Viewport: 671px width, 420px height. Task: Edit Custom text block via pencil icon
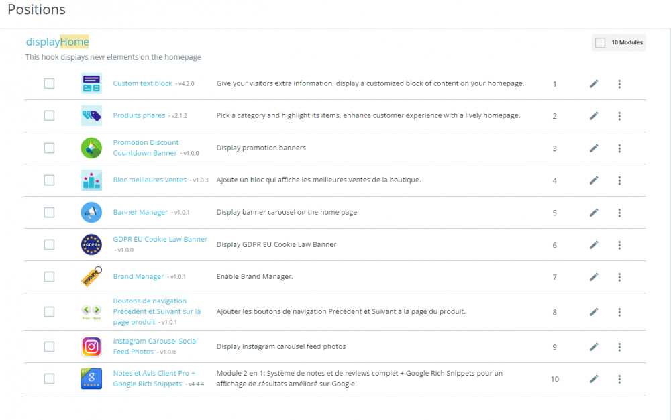pos(594,84)
